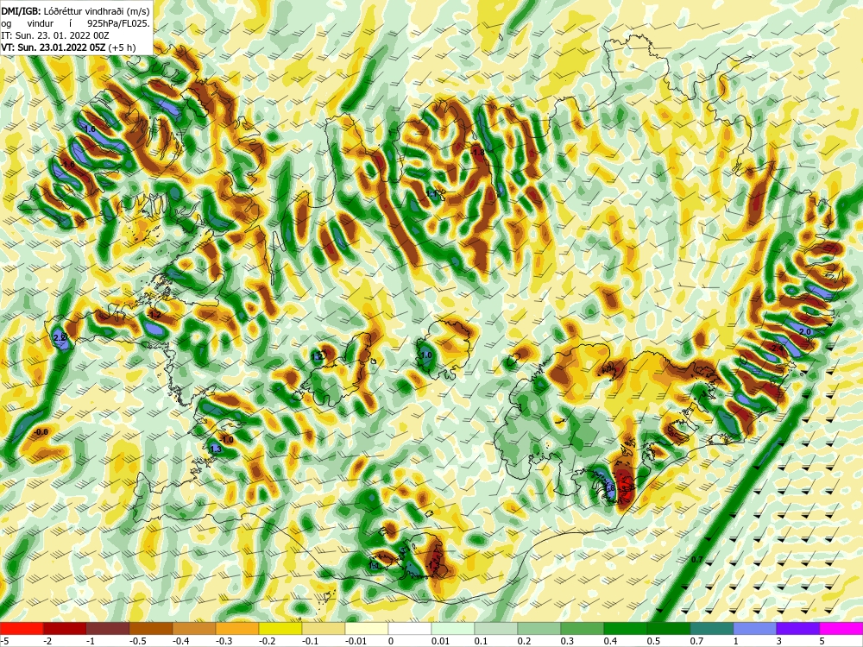Click the bright yellow legend swatch above -0.2
This screenshot has width=863, height=647.
pos(280,628)
